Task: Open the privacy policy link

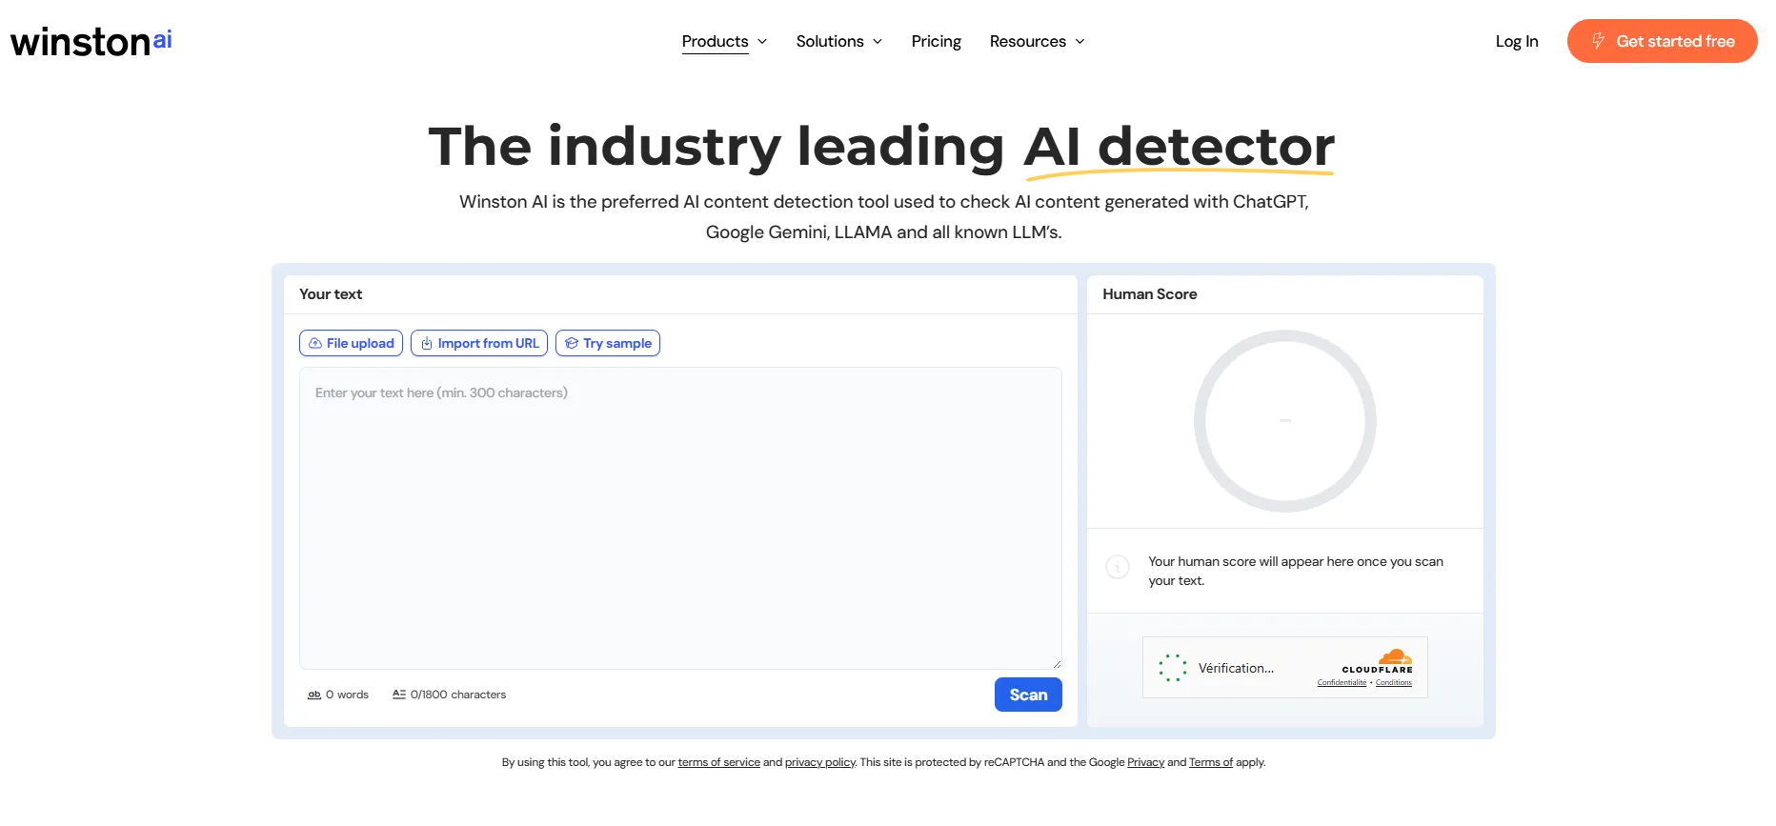Action: tap(819, 762)
